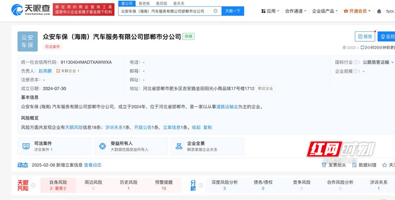395x200 pixels.
Task: Click 发票抬头 invoice header option
Action: pyautogui.click(x=334, y=165)
